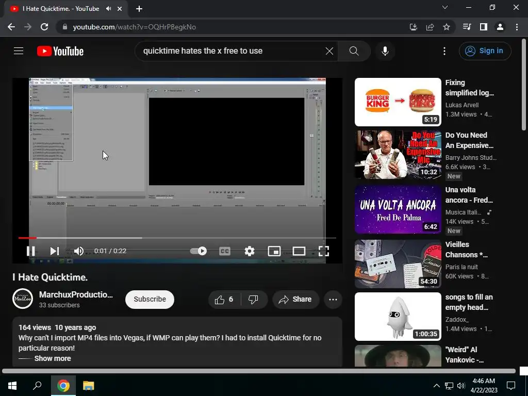The width and height of the screenshot is (528, 396).
Task: Click the horizontal page scrollbar
Action: coord(259,371)
